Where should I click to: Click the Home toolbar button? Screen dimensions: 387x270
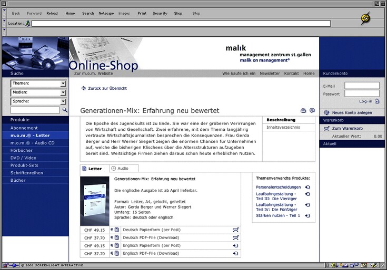(x=70, y=13)
